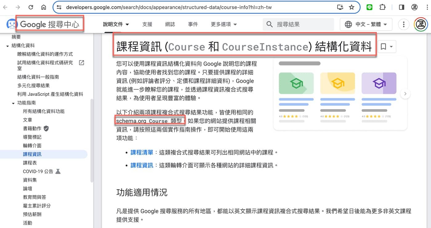Open the page header three-dot menu
431x228 pixels.
404,24
